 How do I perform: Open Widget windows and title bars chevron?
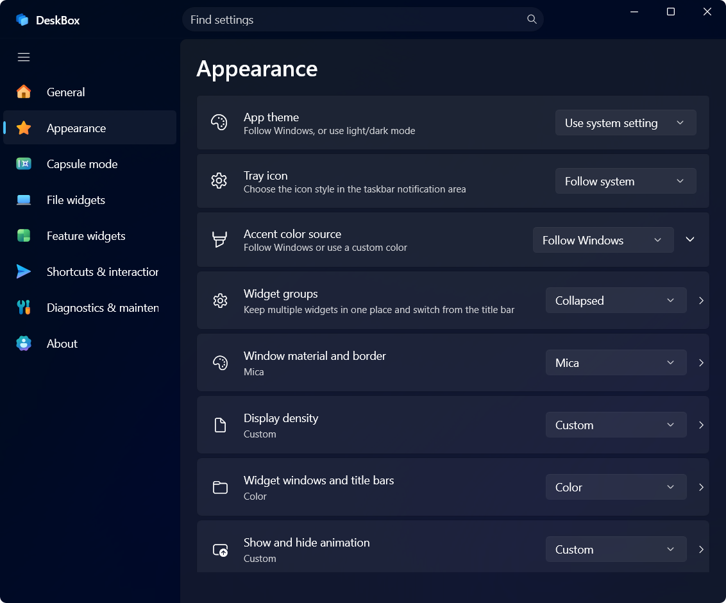701,488
